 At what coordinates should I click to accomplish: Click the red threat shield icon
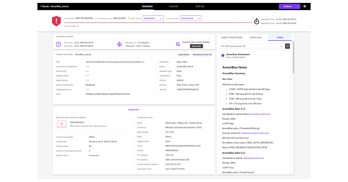tap(56, 21)
